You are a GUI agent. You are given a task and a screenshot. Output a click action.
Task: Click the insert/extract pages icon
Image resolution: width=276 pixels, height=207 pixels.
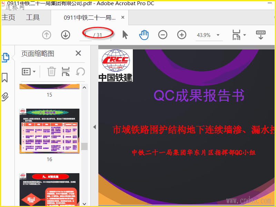[x=66, y=71]
